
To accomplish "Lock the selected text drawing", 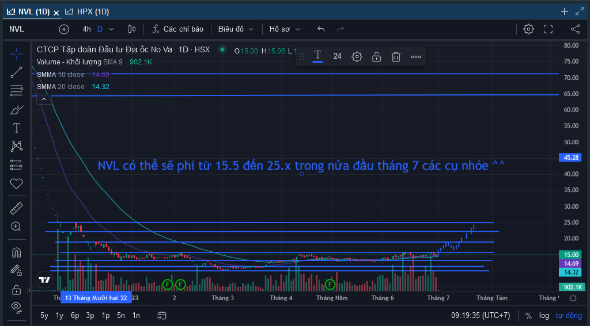I will point(376,57).
